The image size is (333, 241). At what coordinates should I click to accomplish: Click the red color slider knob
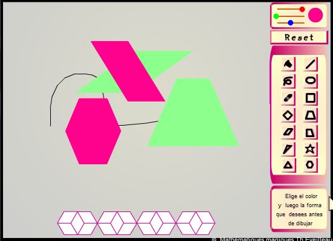coord(302,9)
